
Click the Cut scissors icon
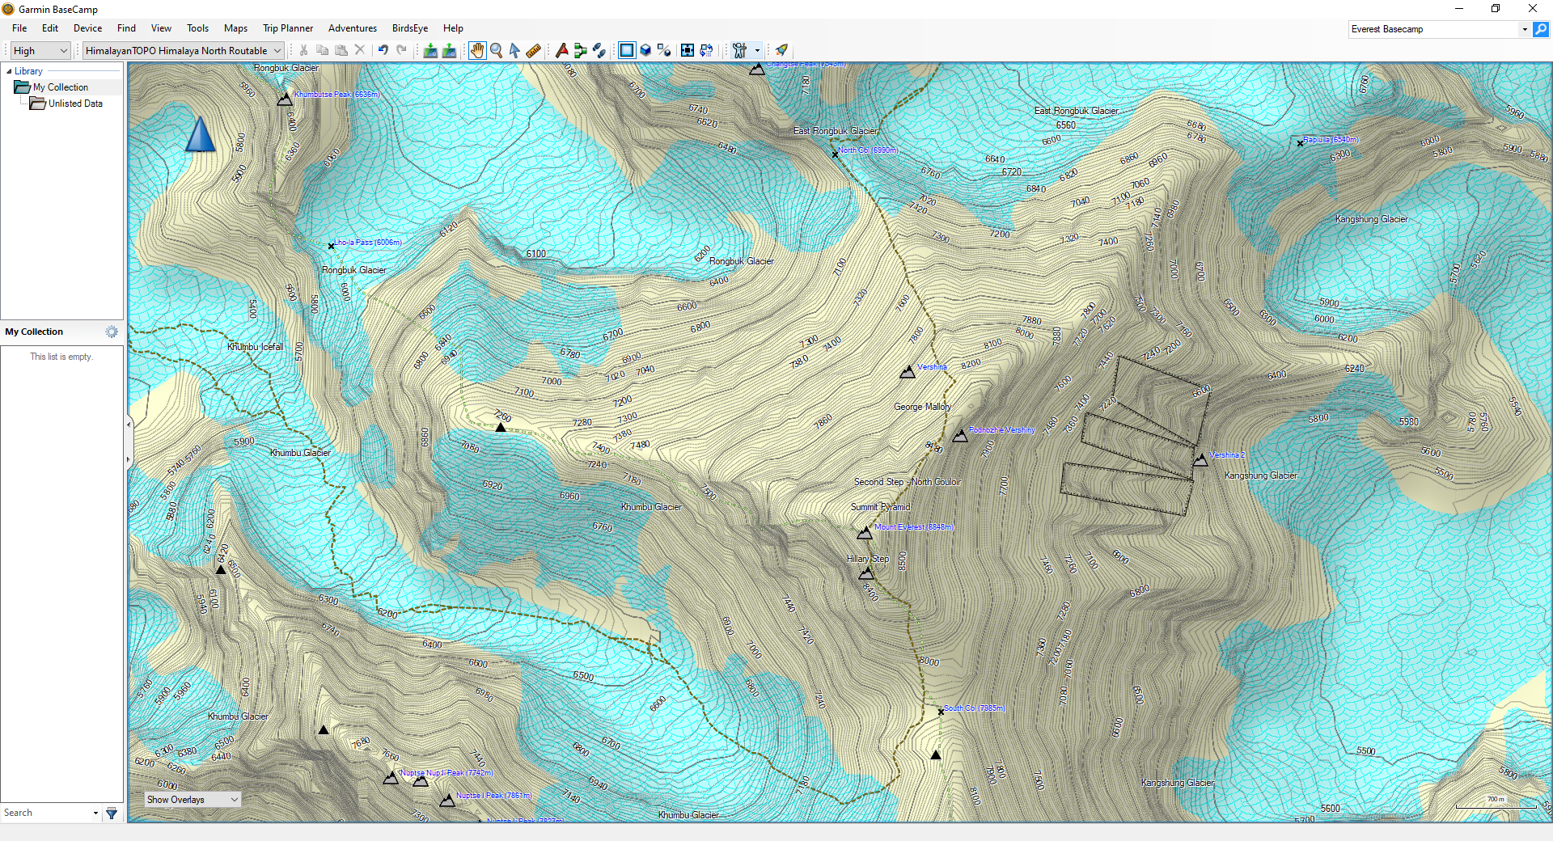point(304,50)
